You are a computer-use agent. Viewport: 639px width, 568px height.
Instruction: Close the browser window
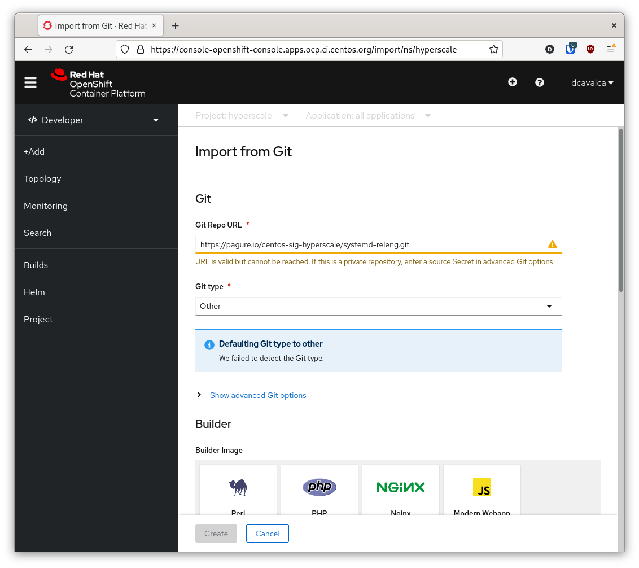614,25
